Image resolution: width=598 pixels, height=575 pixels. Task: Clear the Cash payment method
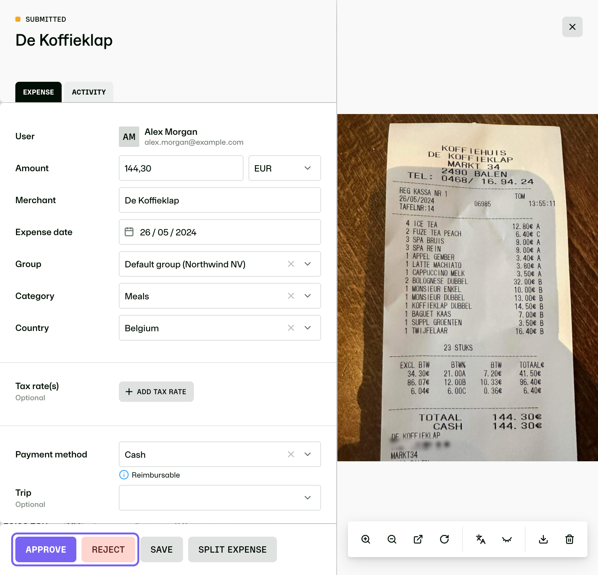(291, 454)
